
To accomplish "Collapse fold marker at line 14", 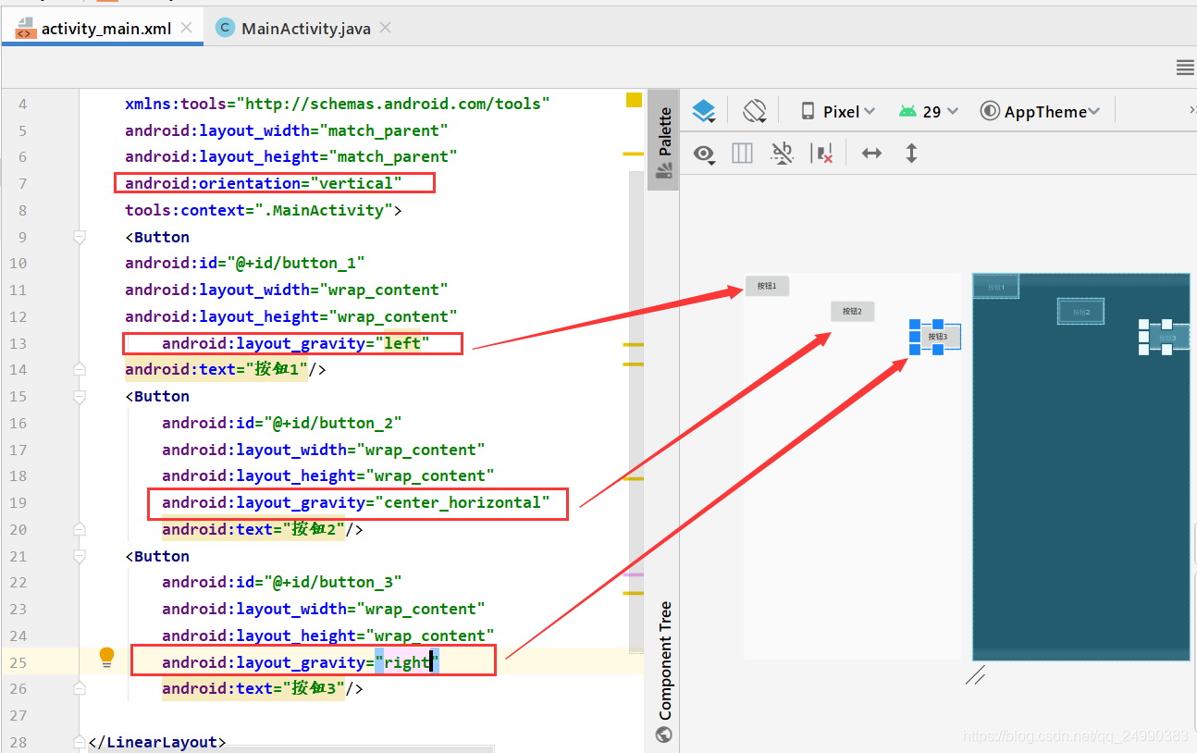I will tap(80, 369).
